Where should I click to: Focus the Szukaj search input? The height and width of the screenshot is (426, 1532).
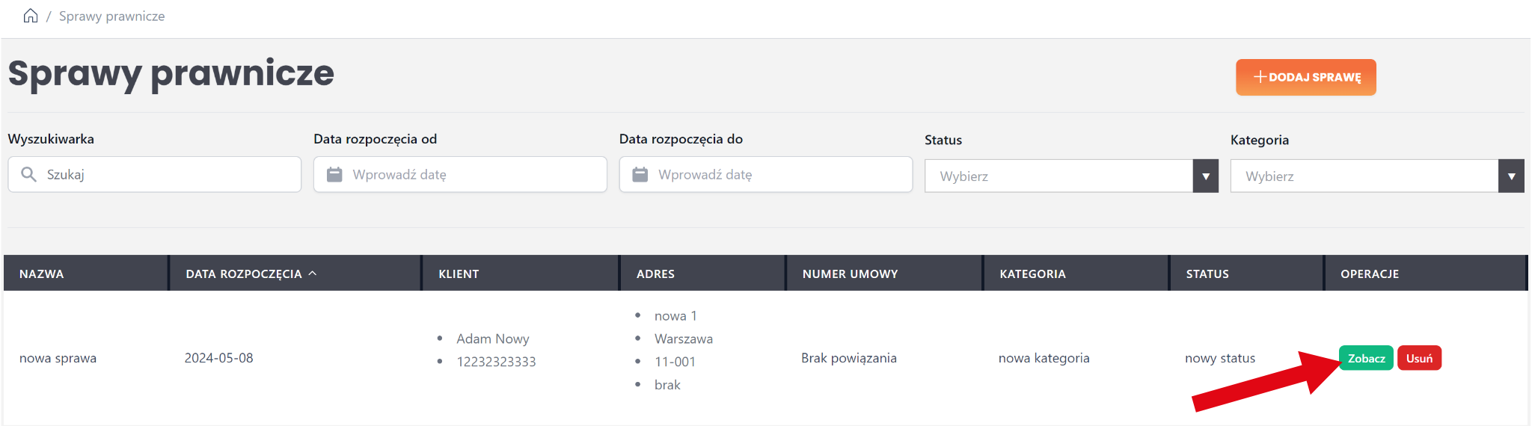(x=168, y=174)
